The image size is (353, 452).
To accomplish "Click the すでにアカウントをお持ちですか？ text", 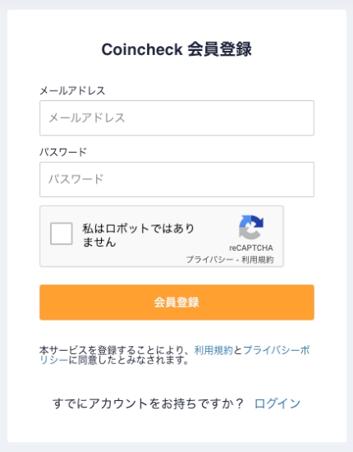I will coord(148,404).
